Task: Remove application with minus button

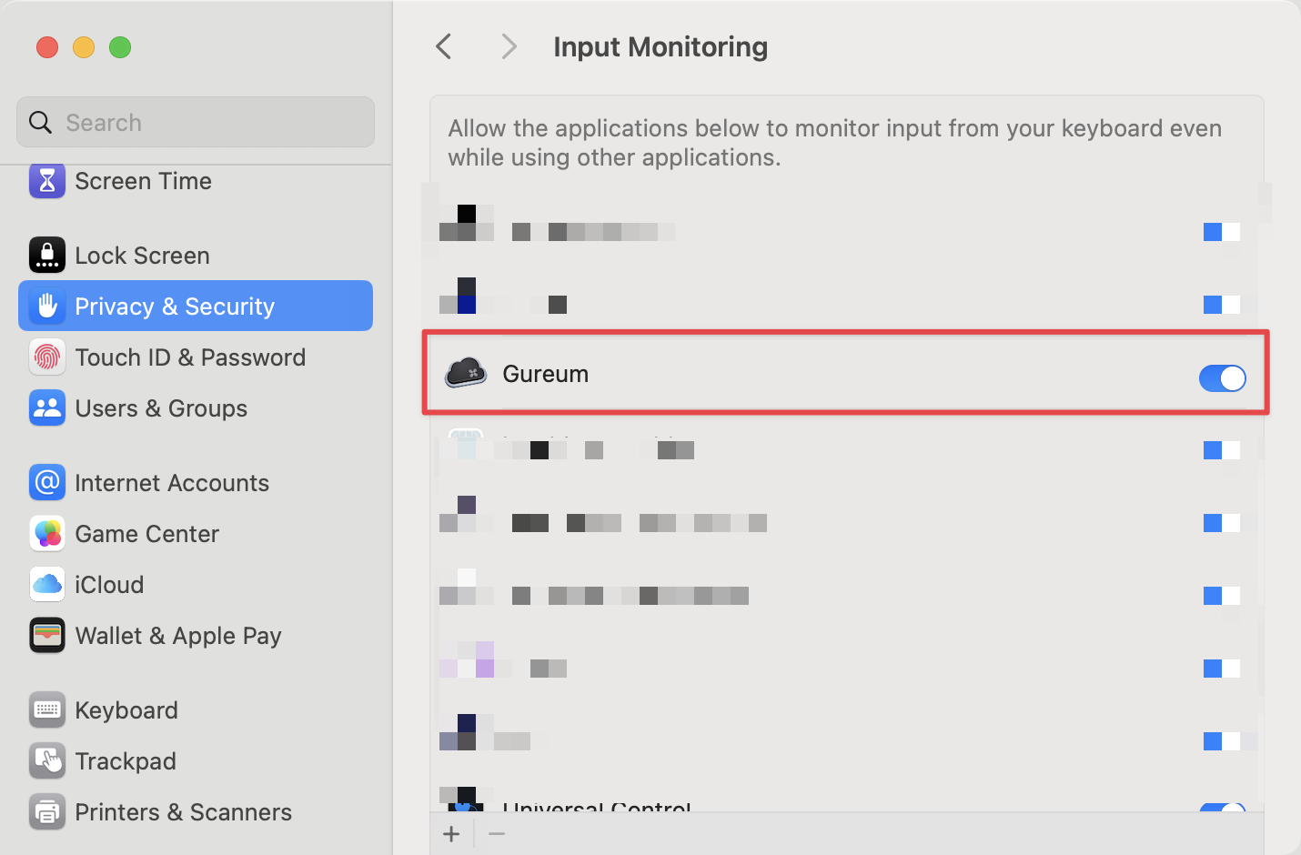Action: [x=497, y=834]
